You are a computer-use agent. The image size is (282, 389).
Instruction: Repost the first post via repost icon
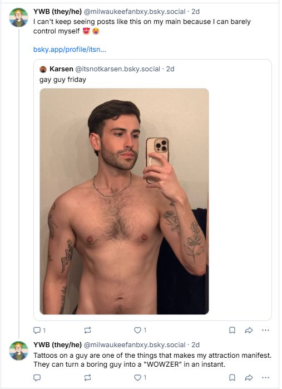[x=87, y=330]
